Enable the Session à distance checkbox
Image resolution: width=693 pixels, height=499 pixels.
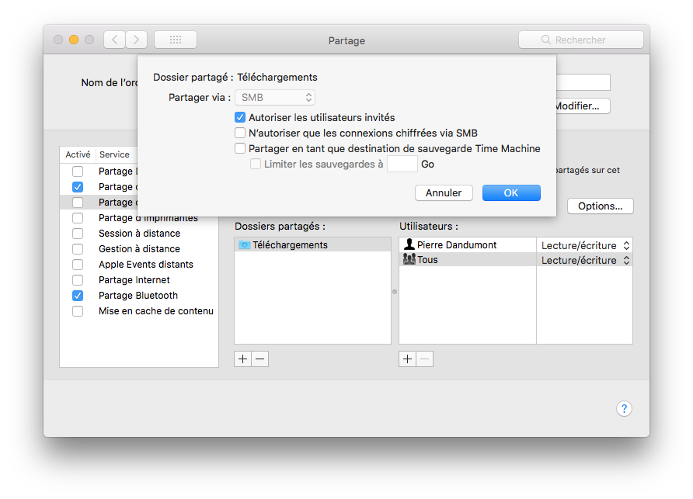click(78, 233)
